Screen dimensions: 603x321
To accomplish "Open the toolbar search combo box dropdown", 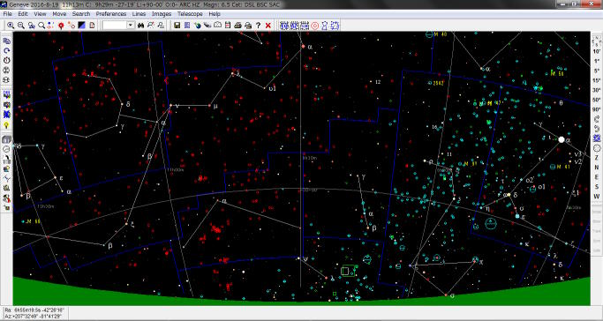I will point(131,26).
